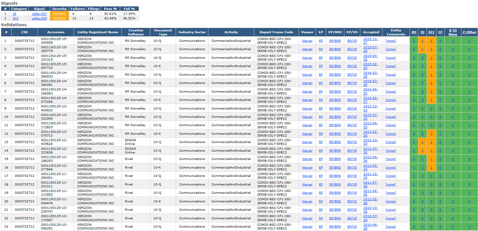
Task: Click the [none] comment in row 23
Action: (391, 227)
